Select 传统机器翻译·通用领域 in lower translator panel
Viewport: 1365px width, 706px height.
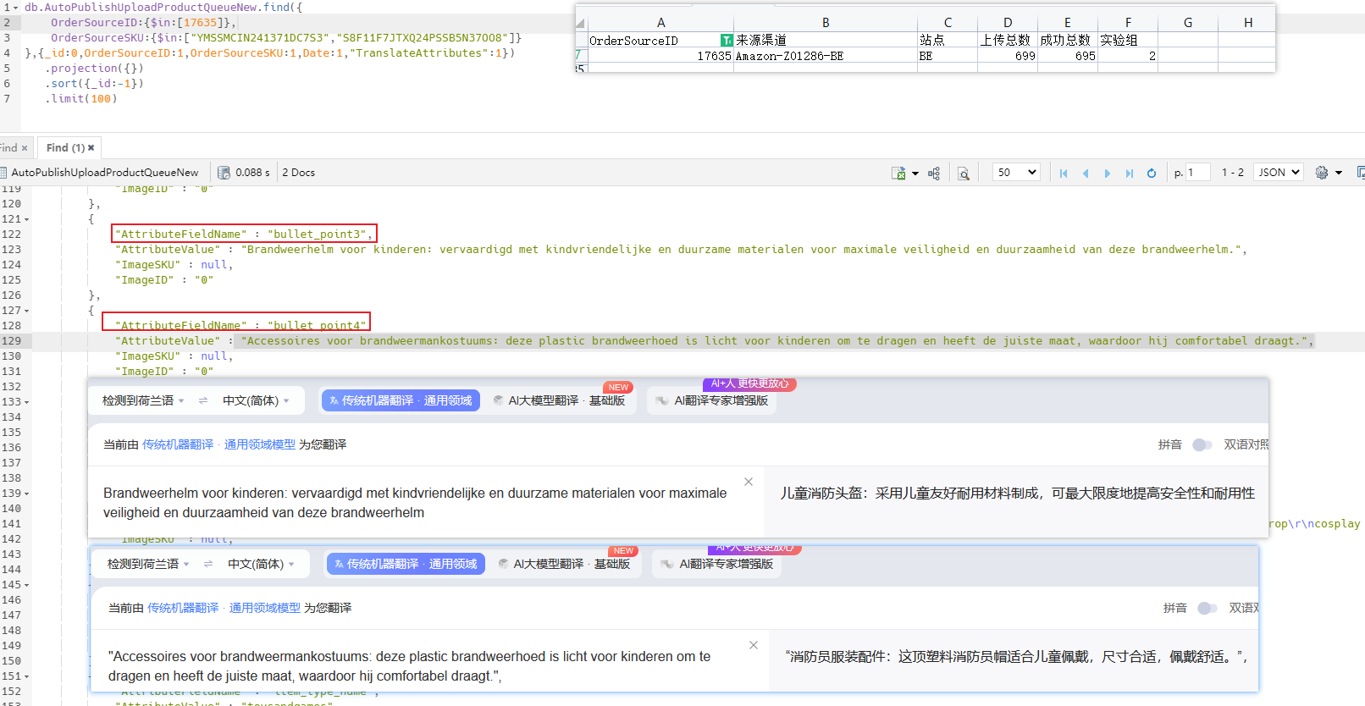406,564
